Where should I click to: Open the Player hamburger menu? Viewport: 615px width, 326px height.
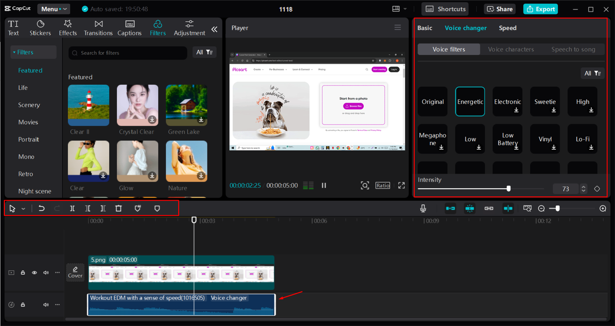397,27
